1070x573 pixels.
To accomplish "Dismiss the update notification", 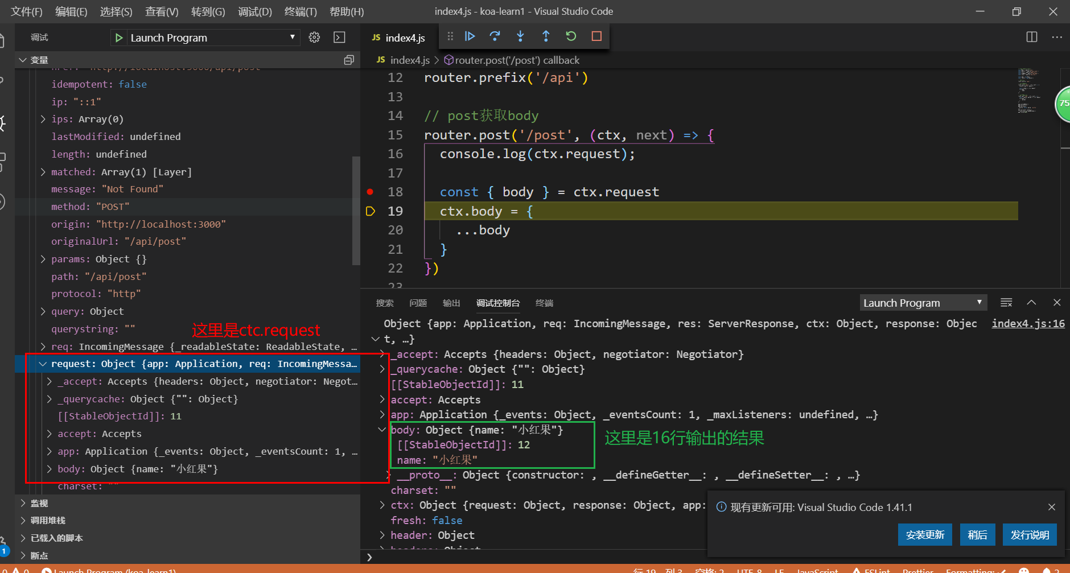I will pyautogui.click(x=1052, y=507).
